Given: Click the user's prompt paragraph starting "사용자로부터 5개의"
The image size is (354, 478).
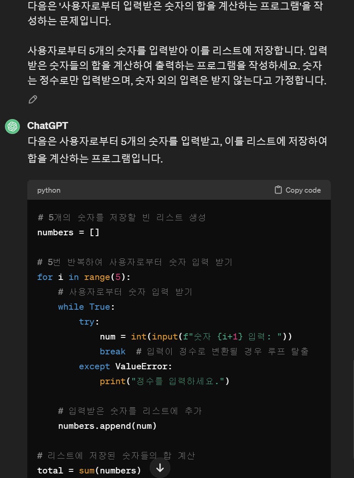Looking at the screenshot, I should tap(177, 65).
